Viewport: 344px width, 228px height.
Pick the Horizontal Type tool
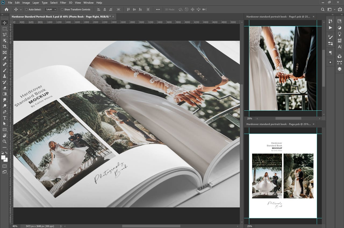tap(5, 118)
